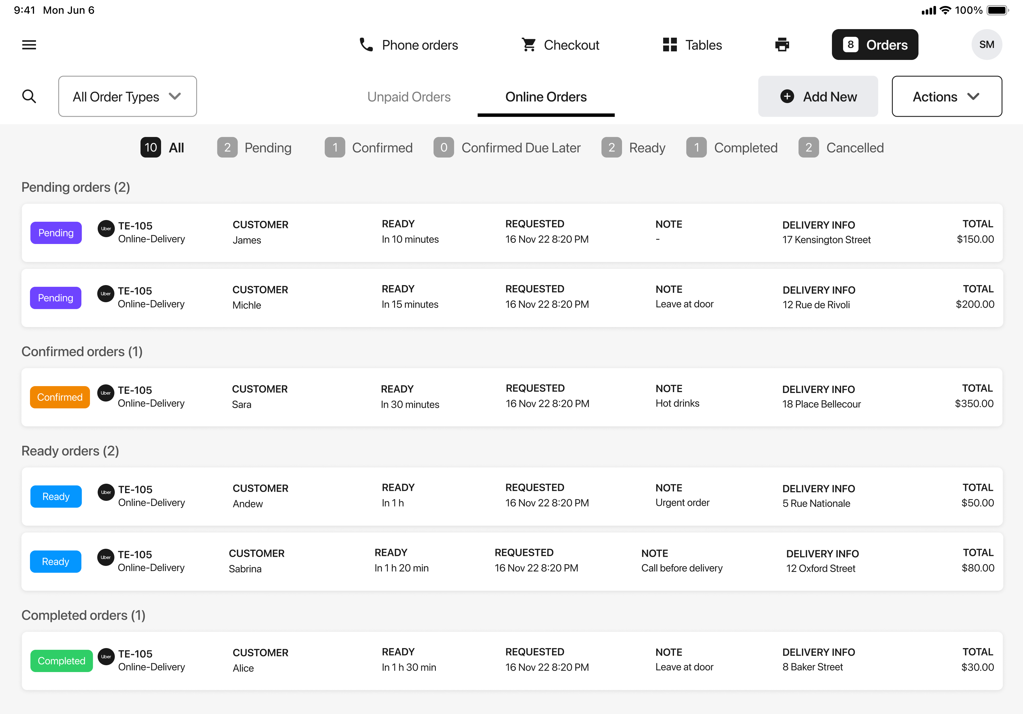Filter by Ready status
This screenshot has height=714, width=1023.
(633, 147)
